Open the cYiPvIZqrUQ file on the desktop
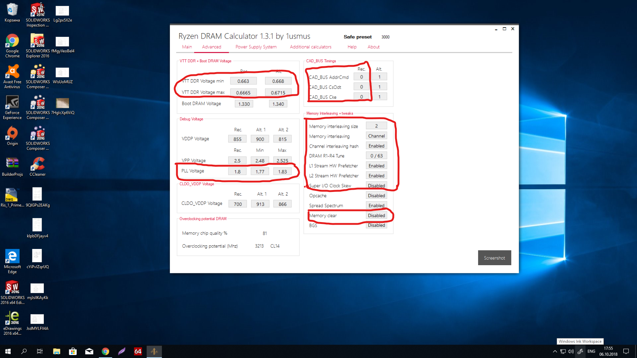Image resolution: width=637 pixels, height=358 pixels. (x=38, y=259)
